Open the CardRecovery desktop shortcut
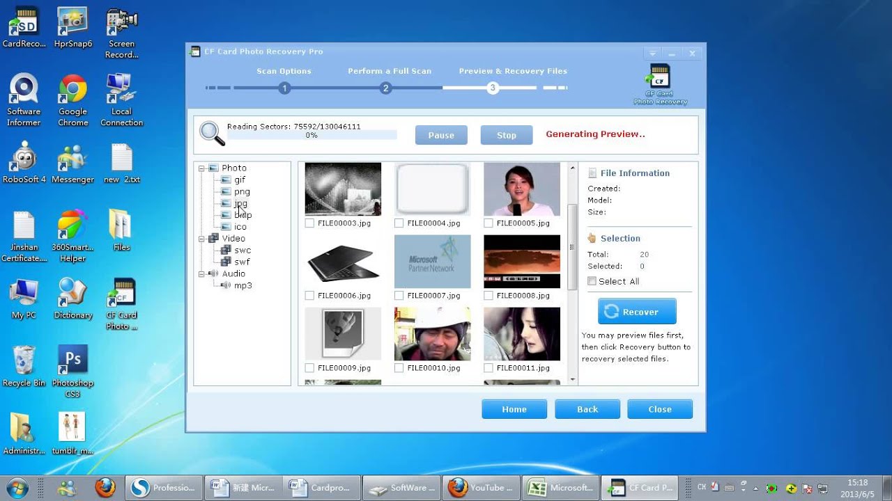This screenshot has height=501, width=892. click(24, 28)
